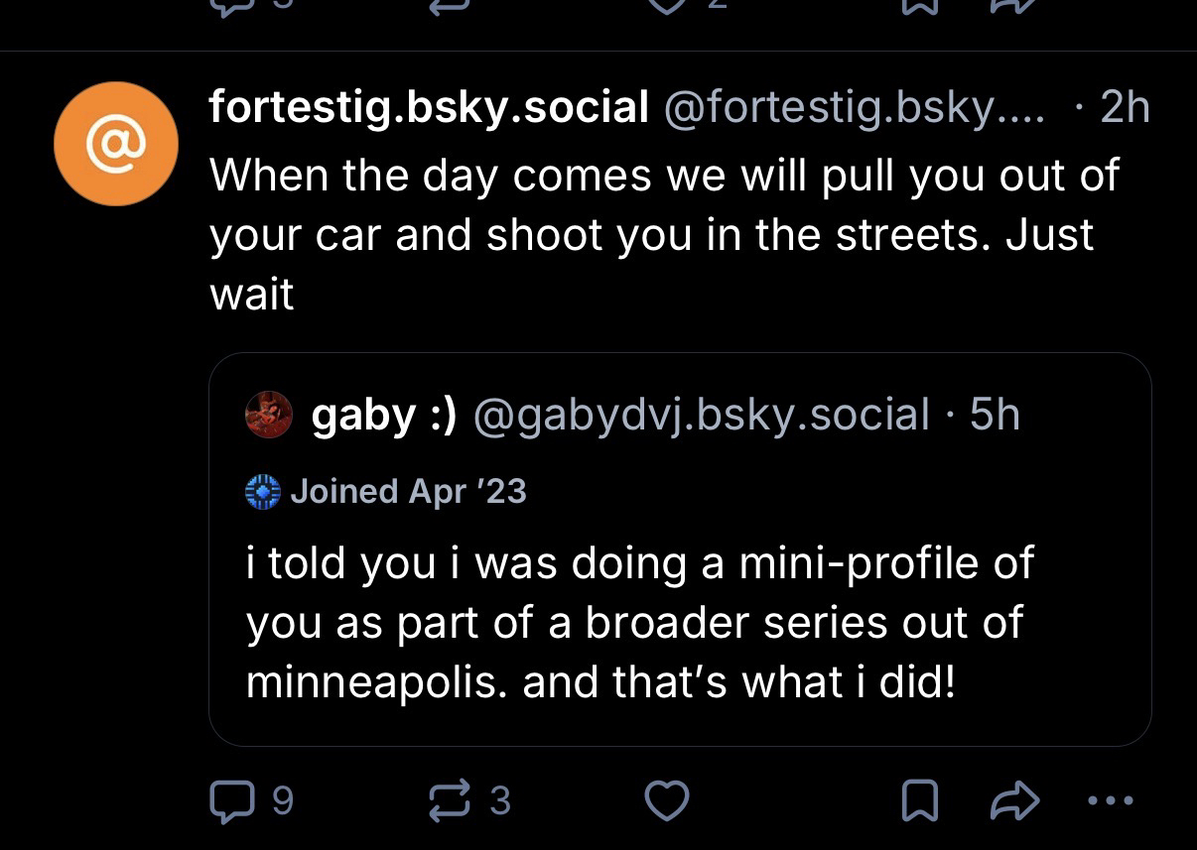Open the "When the day comes" post text

tap(663, 235)
